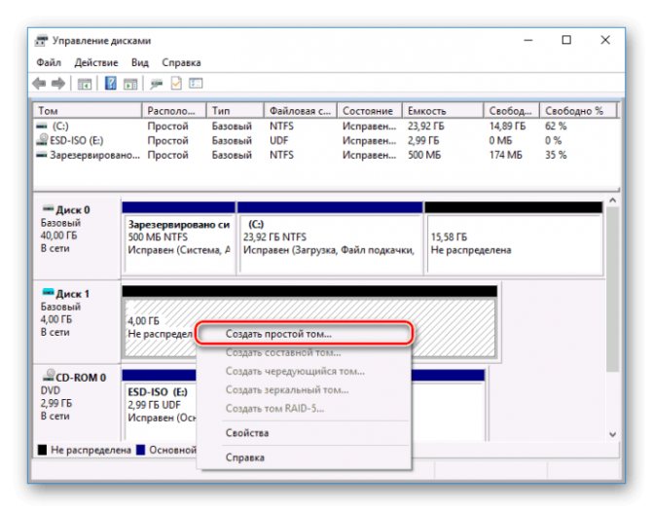
Task: Minimize the Управление дисками window
Action: click(528, 41)
